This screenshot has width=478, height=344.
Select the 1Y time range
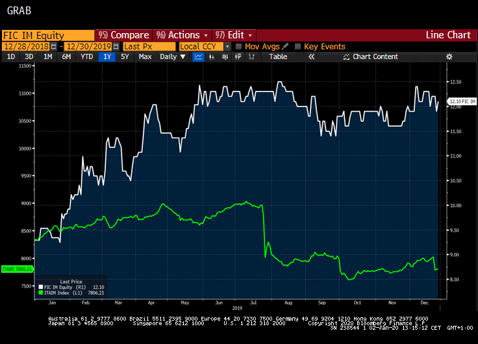107,56
